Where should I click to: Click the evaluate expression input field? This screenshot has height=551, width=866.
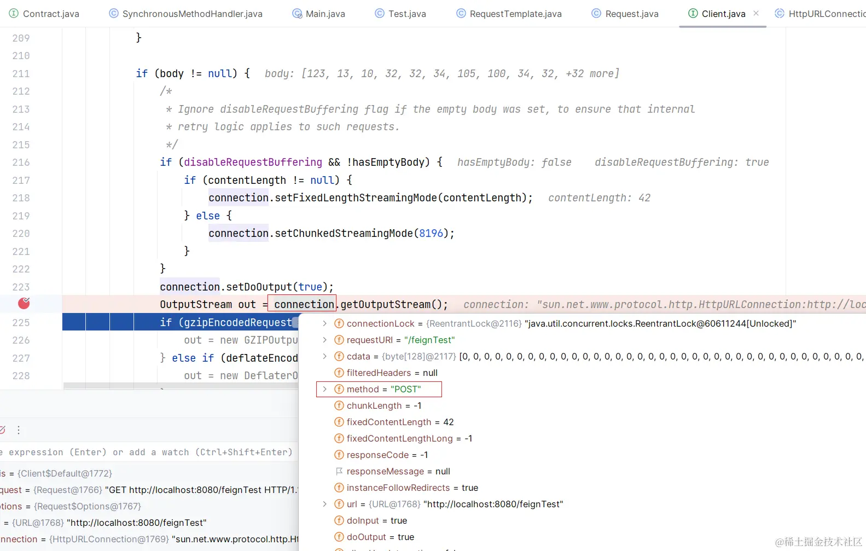149,452
